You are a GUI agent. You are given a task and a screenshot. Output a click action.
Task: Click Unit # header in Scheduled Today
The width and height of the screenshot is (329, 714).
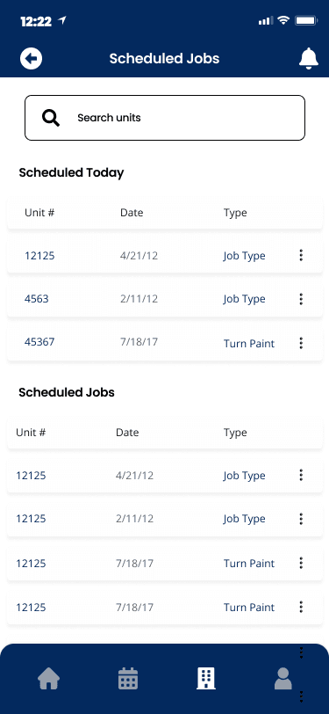click(x=39, y=213)
